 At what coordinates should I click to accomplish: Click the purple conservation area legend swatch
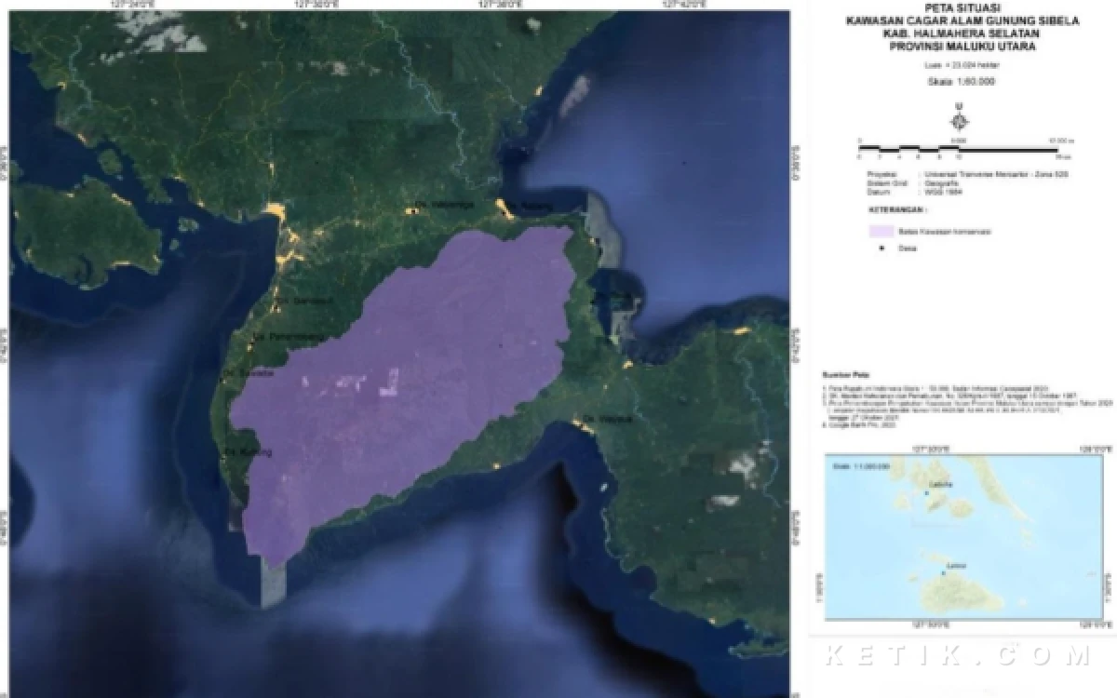pyautogui.click(x=881, y=230)
